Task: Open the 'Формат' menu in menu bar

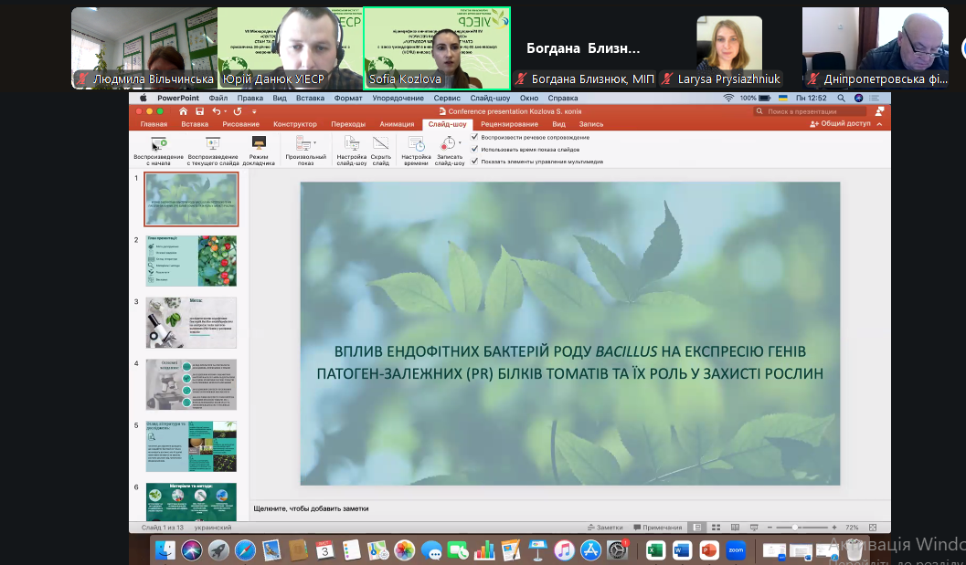Action: coord(347,98)
